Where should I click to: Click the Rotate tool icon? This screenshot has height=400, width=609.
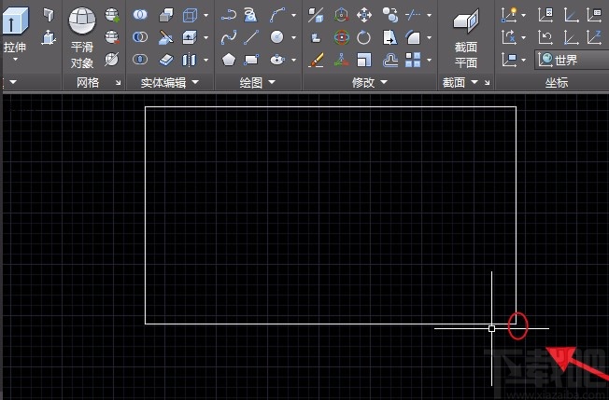[364, 37]
